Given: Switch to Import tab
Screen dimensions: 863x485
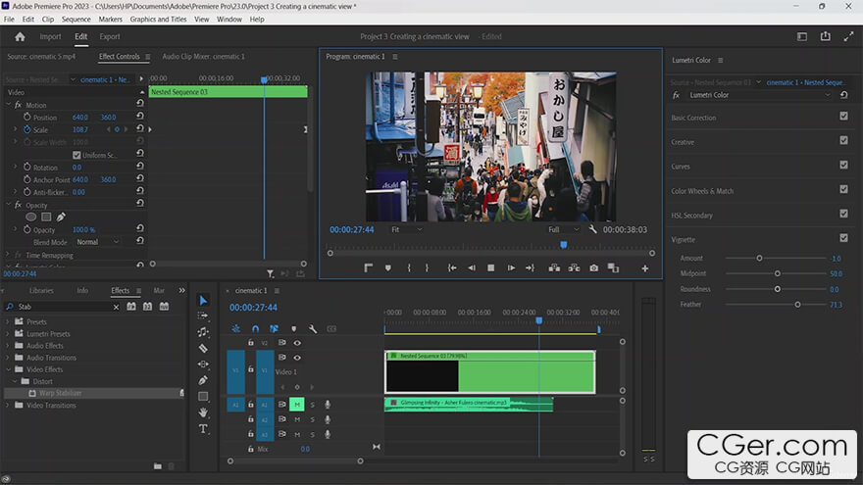Looking at the screenshot, I should pos(50,37).
